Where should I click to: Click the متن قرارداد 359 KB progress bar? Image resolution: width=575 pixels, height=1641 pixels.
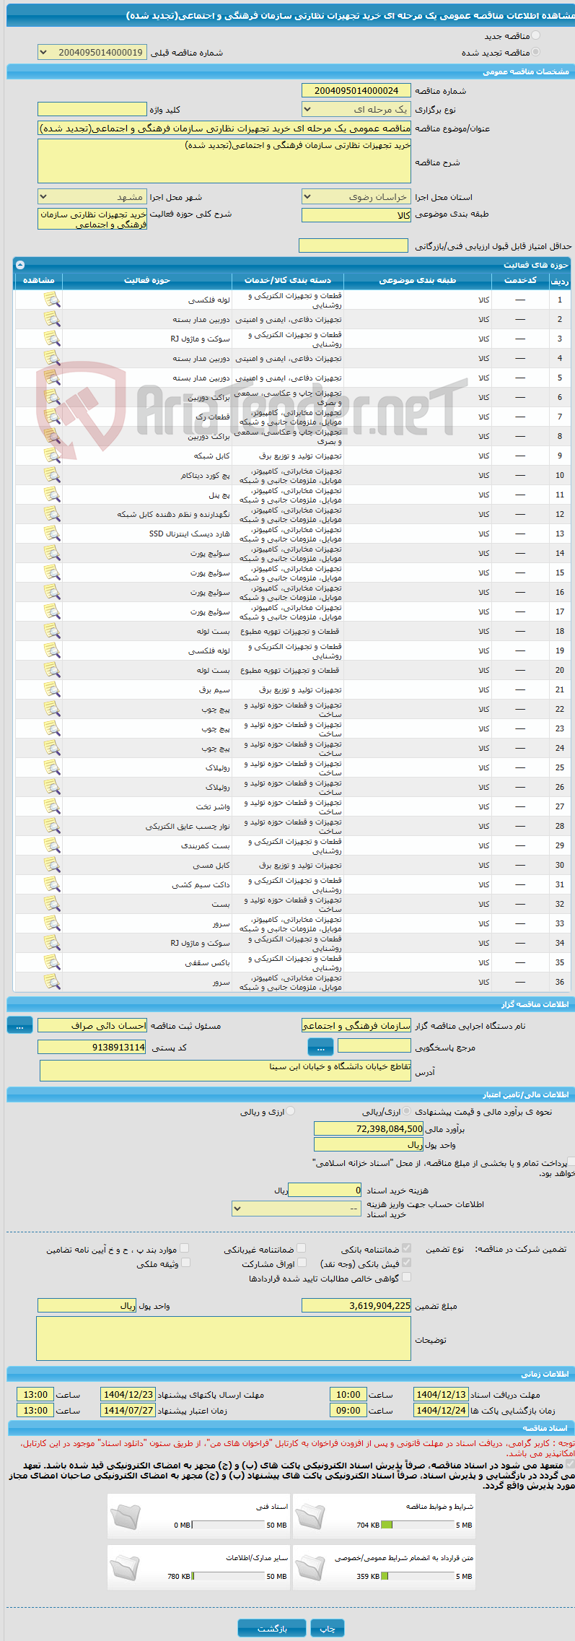[417, 1576]
